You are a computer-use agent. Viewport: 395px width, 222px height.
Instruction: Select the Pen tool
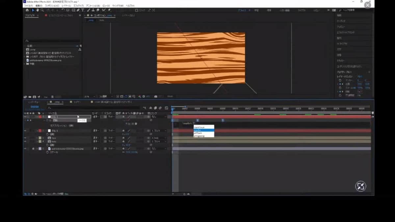tap(78, 10)
